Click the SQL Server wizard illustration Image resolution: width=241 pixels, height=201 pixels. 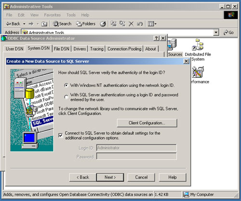pyautogui.click(x=32, y=110)
